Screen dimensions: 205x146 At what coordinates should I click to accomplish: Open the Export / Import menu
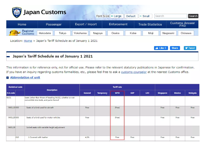click(86, 24)
